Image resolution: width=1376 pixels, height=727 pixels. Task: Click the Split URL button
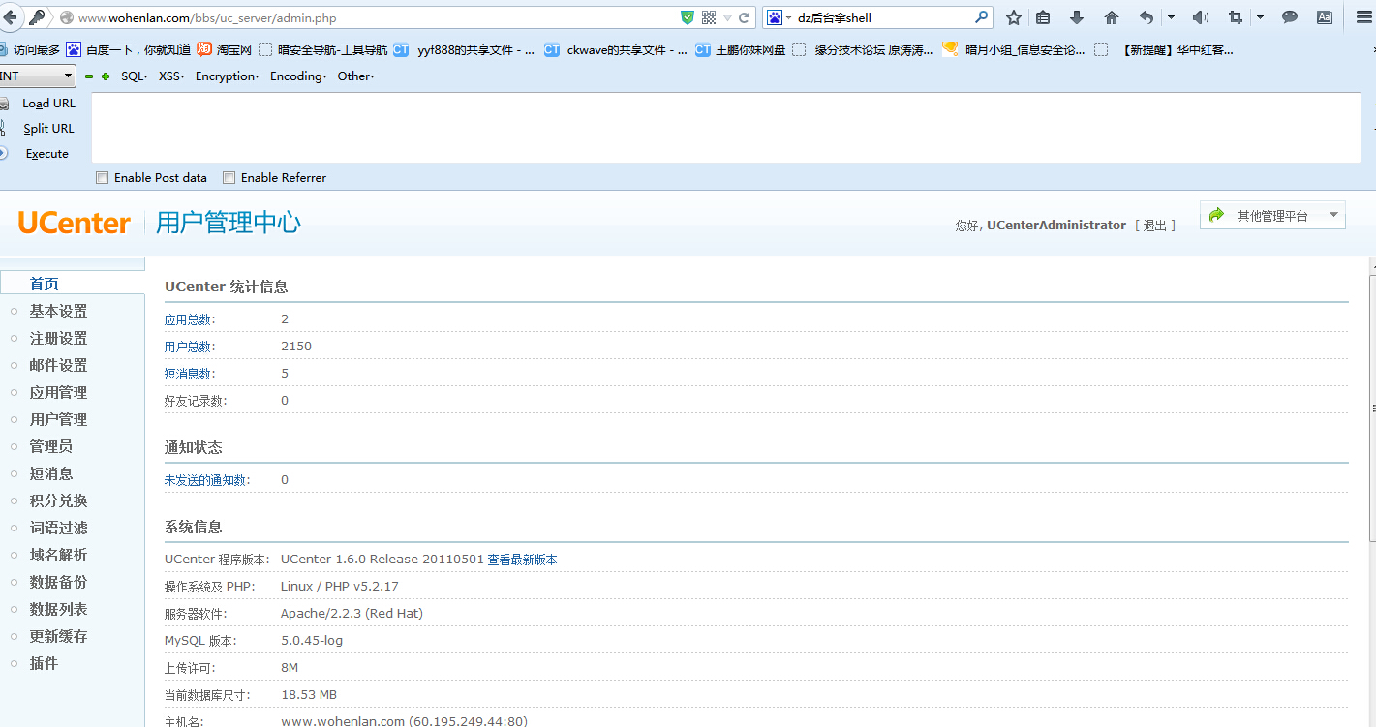coord(48,129)
